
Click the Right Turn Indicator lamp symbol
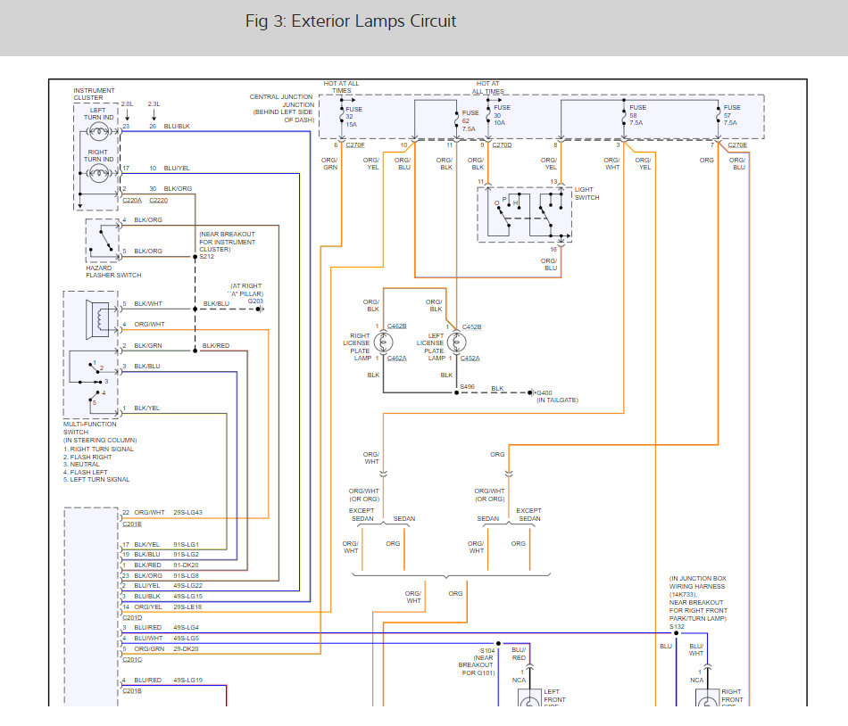pyautogui.click(x=98, y=173)
